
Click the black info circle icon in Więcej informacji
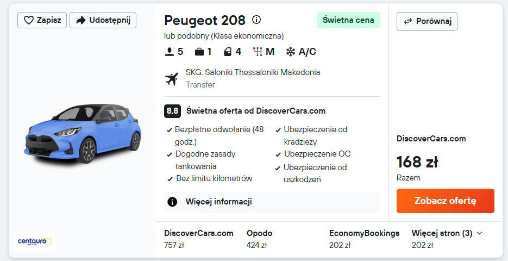coord(172,202)
